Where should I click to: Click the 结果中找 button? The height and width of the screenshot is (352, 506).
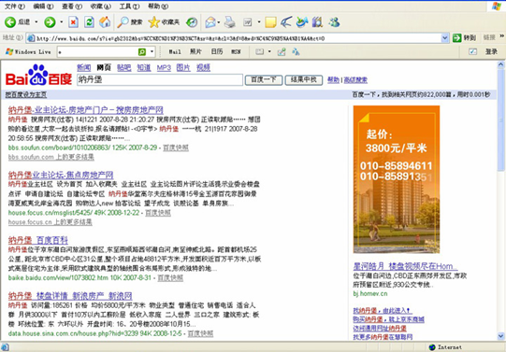(x=304, y=80)
